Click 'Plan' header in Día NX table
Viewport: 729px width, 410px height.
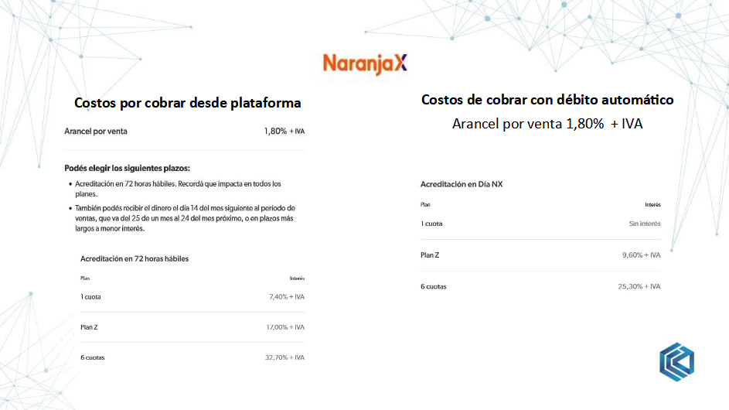(425, 205)
